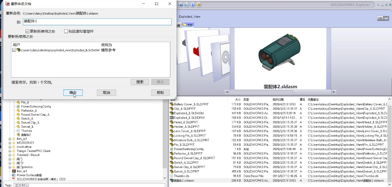392x187 pixels.
Task: Click the lkm_ai1 archive file icon in tree
Action: click(14, 171)
